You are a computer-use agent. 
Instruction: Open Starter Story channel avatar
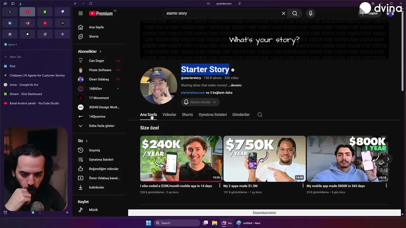pos(159,86)
